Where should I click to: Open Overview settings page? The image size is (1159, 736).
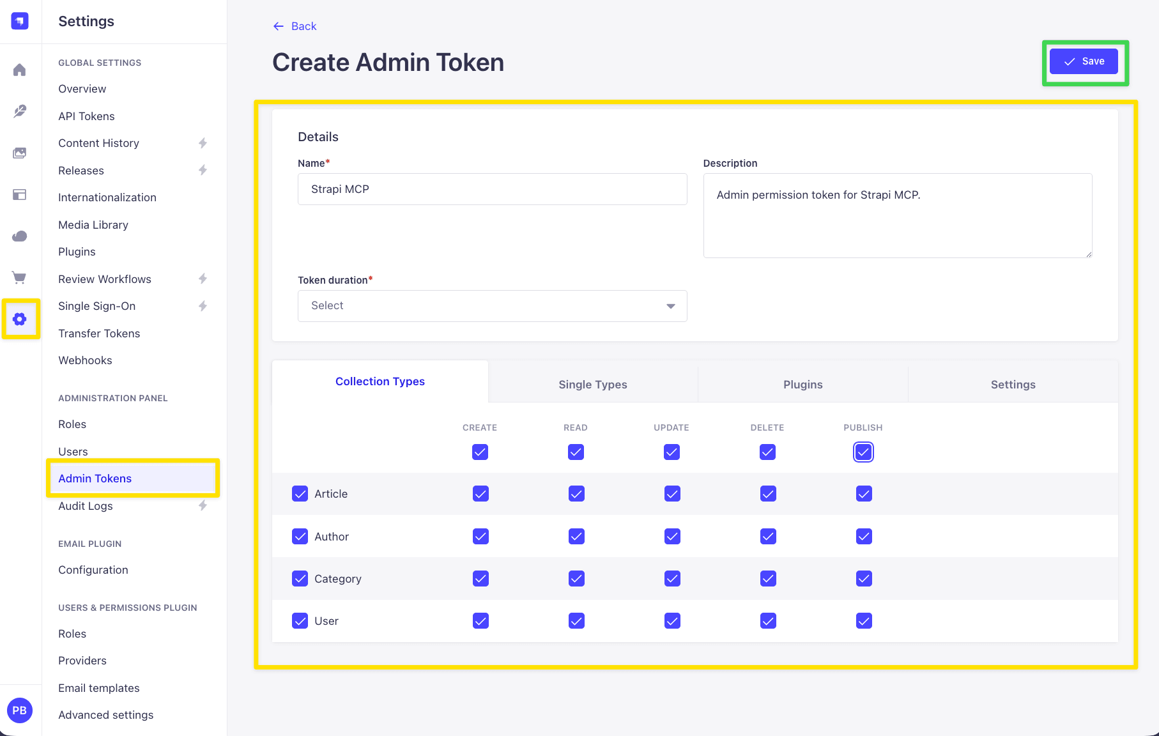click(x=82, y=89)
